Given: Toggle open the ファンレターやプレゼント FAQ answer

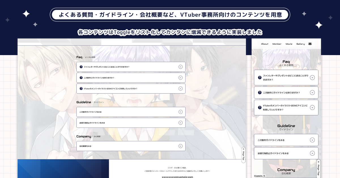Looking at the screenshot, I should [x=180, y=67].
